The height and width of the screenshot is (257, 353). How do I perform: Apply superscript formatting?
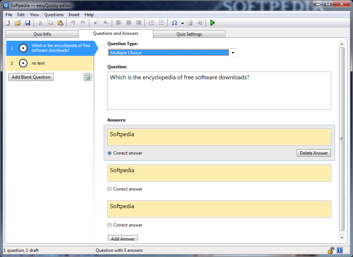96,23
